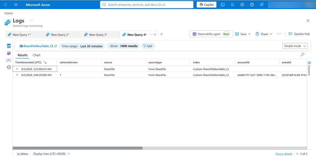
Task: Open the notifications bell
Action: 232,5
